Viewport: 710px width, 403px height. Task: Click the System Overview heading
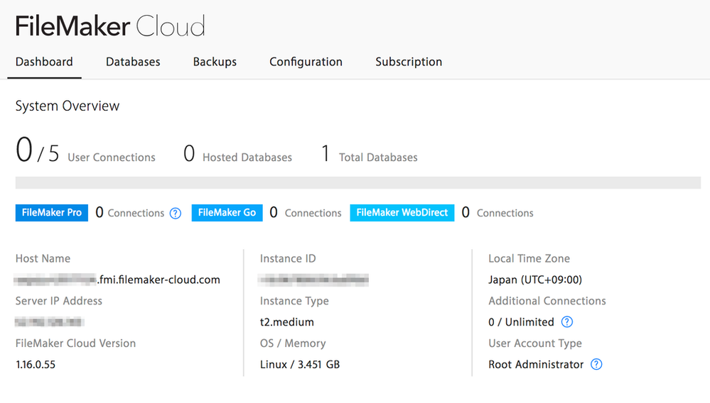(x=68, y=106)
